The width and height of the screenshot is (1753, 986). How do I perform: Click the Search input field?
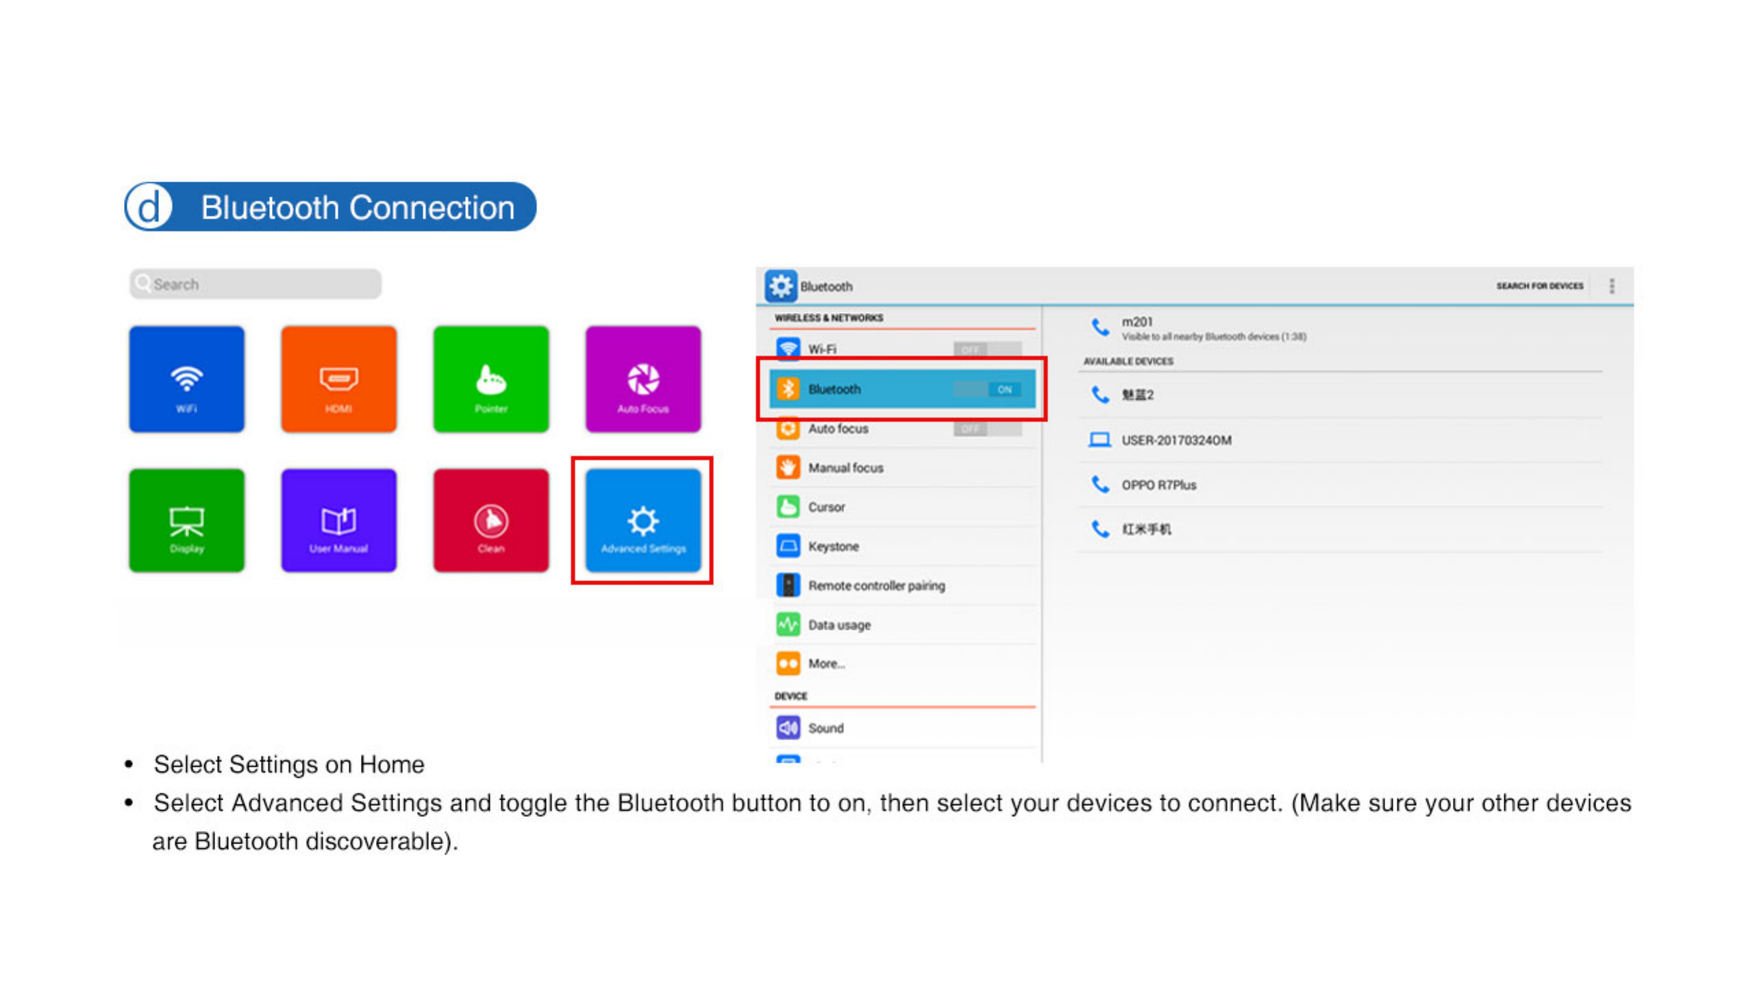[255, 283]
